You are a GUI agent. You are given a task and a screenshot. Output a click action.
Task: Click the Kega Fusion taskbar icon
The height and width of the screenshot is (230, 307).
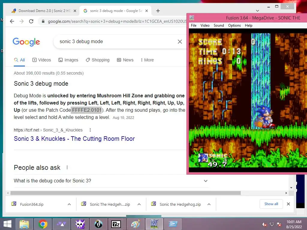coord(154,224)
